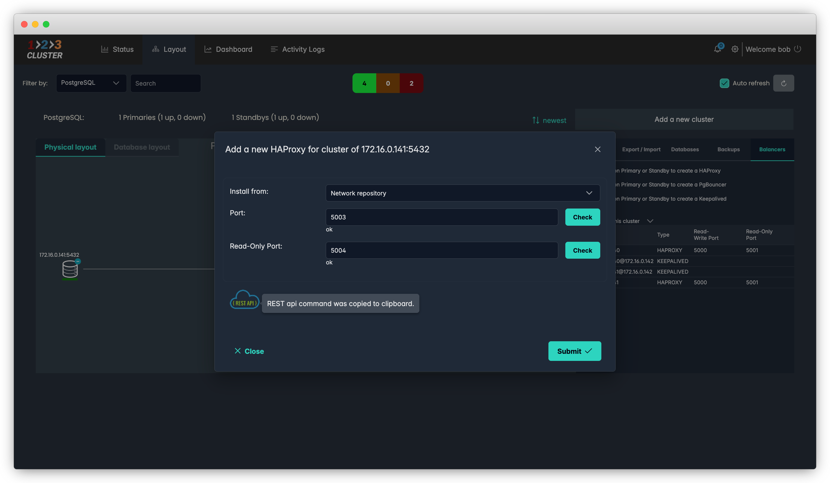The height and width of the screenshot is (483, 830).
Task: Open settings via the gear icon
Action: coord(735,49)
